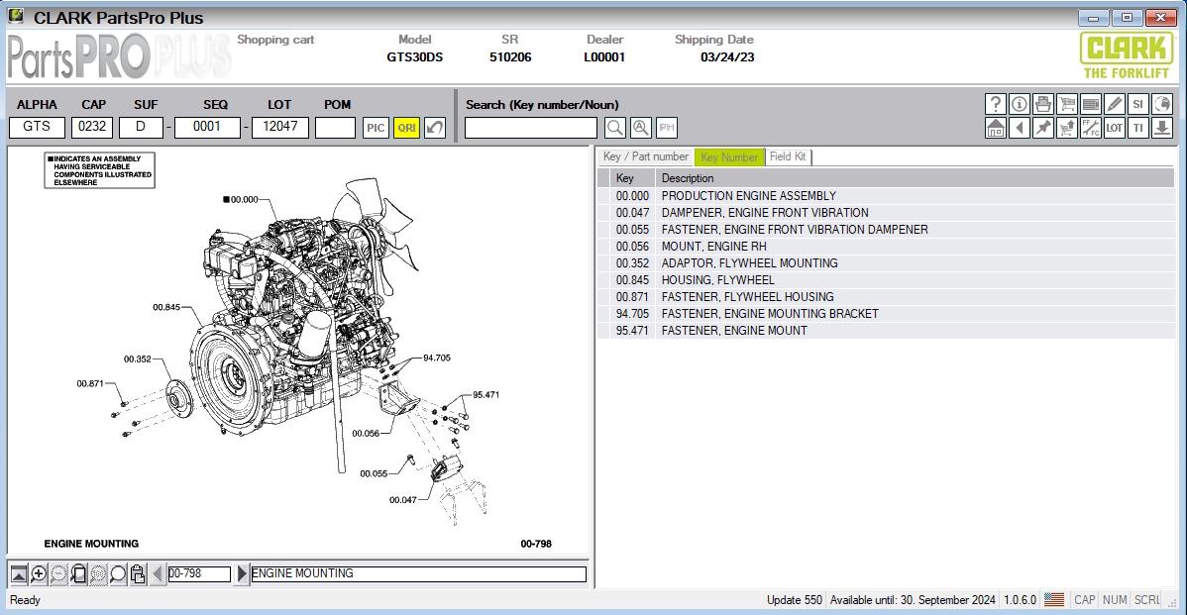The image size is (1187, 615).
Task: Select the pencil edit icon
Action: [x=1114, y=104]
